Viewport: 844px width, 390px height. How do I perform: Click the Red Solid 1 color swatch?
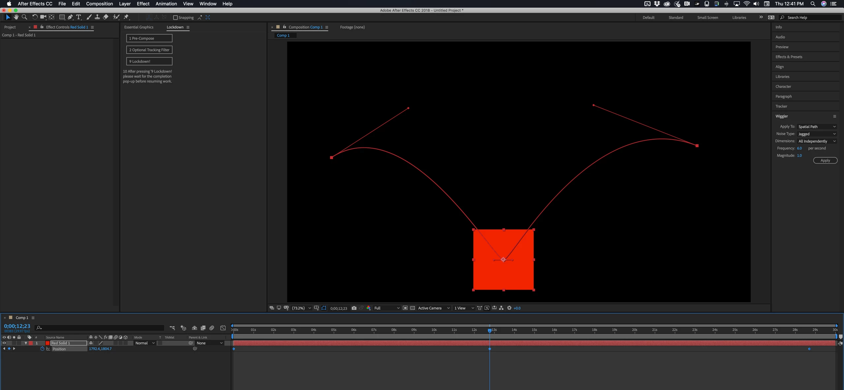pyautogui.click(x=47, y=343)
